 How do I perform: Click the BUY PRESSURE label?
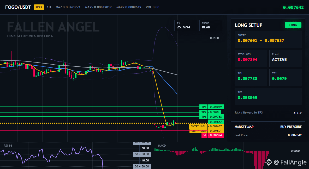point(291,127)
